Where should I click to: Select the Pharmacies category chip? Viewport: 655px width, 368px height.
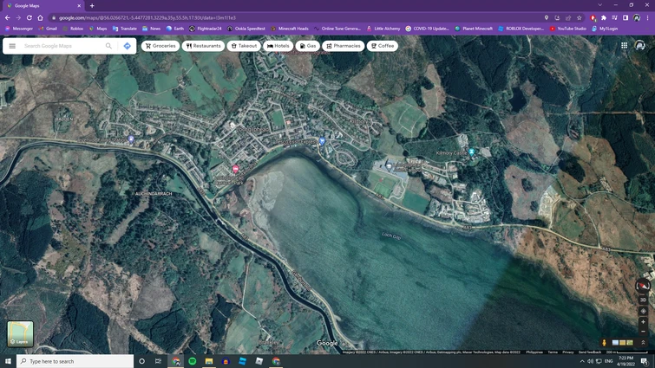[x=343, y=46]
